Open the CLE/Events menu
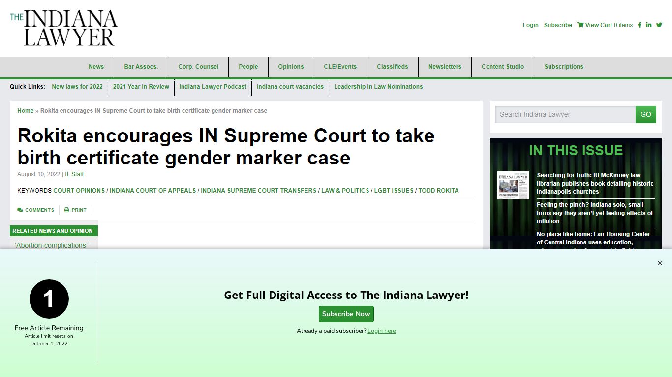Screen dimensions: 672x377 coord(340,67)
